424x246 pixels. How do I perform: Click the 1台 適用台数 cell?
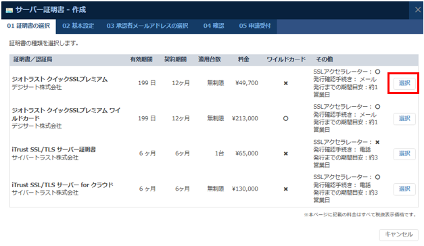click(219, 153)
